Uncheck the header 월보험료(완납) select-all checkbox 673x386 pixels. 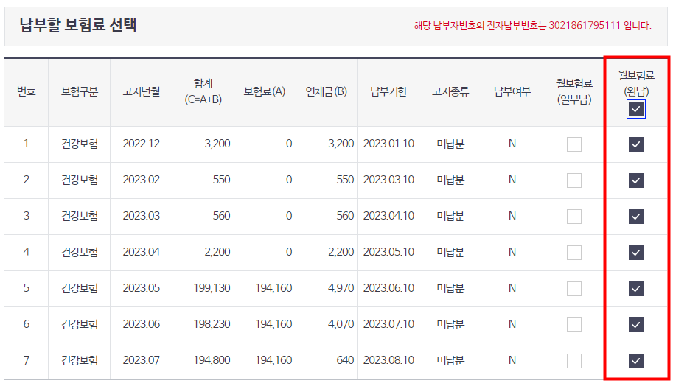click(x=635, y=109)
